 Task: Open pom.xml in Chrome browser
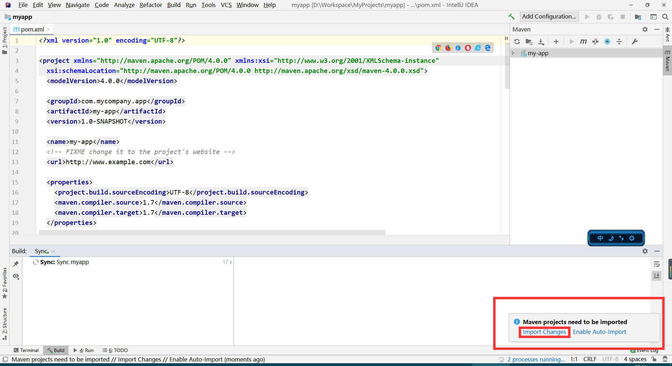coord(438,48)
